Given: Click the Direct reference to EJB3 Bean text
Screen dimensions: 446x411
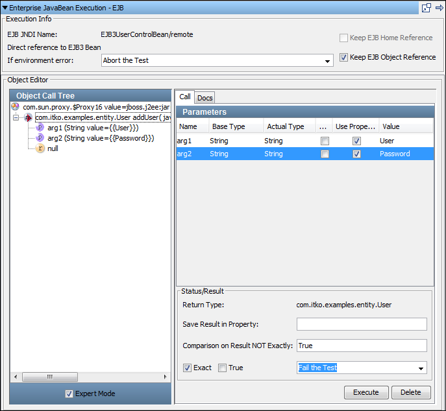Looking at the screenshot, I should click(x=54, y=47).
